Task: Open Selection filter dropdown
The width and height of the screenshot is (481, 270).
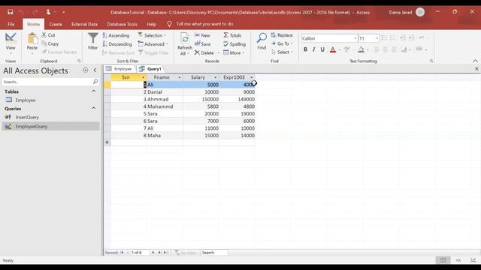Action: (152, 35)
